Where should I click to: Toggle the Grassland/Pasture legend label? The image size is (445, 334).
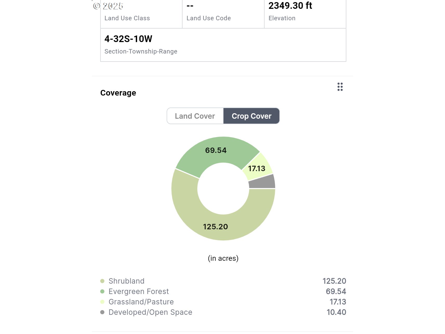pyautogui.click(x=141, y=302)
